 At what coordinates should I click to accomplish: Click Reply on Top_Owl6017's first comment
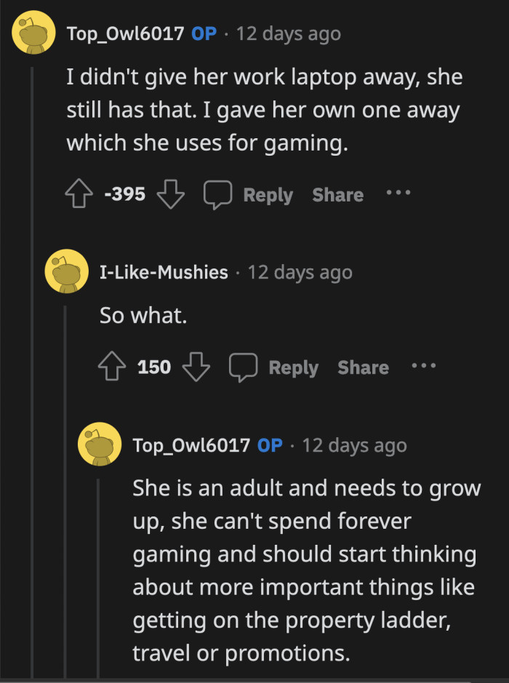(x=268, y=194)
